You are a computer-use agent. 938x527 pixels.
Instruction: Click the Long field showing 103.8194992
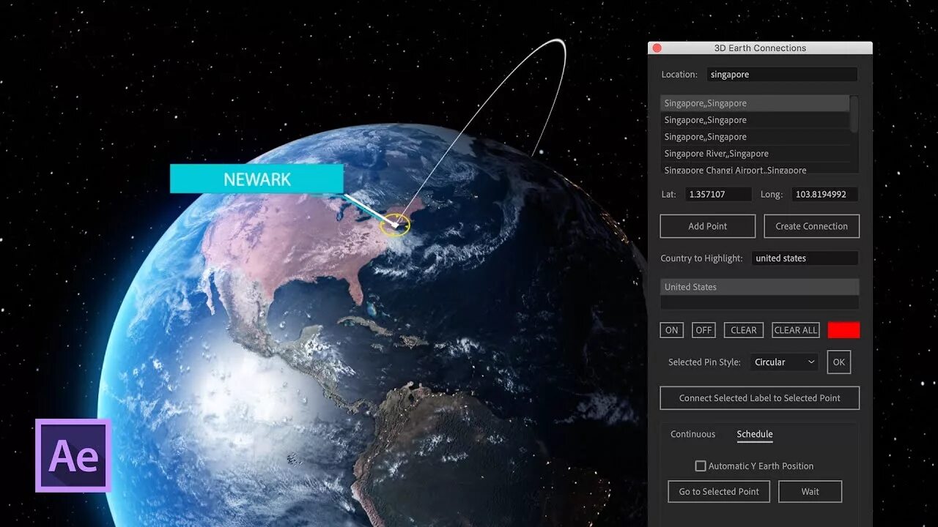tap(824, 195)
